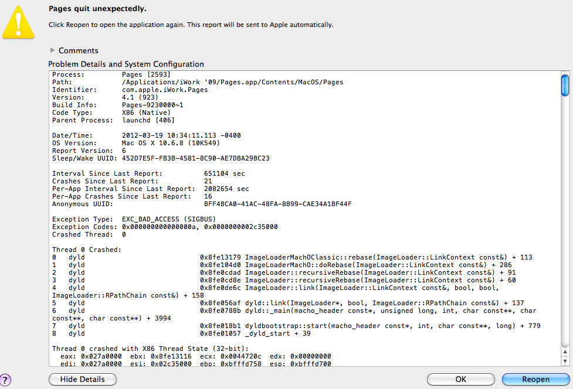Click the Anonymous UUID value text
The height and width of the screenshot is (389, 573).
click(x=278, y=204)
